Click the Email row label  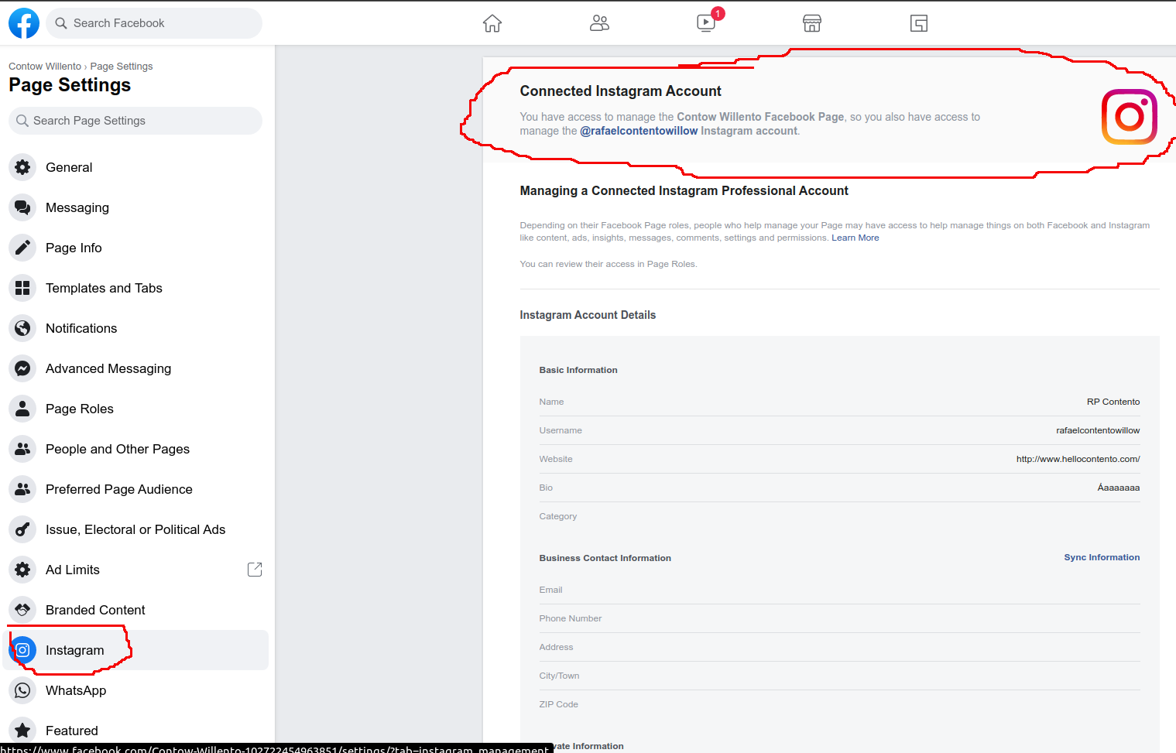551,590
